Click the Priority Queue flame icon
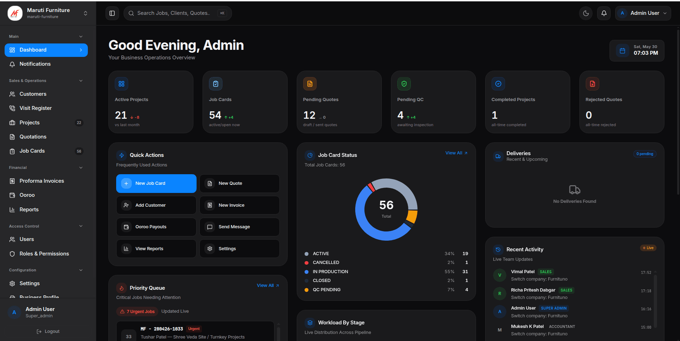 [x=121, y=288]
